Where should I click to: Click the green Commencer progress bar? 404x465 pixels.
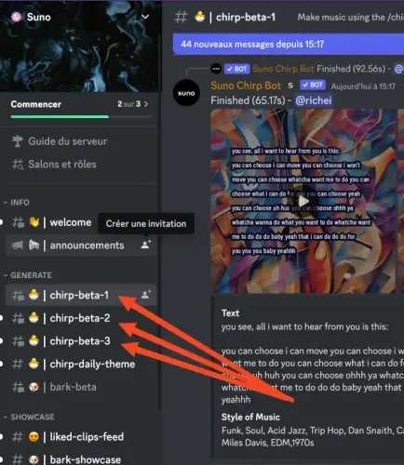pos(60,116)
